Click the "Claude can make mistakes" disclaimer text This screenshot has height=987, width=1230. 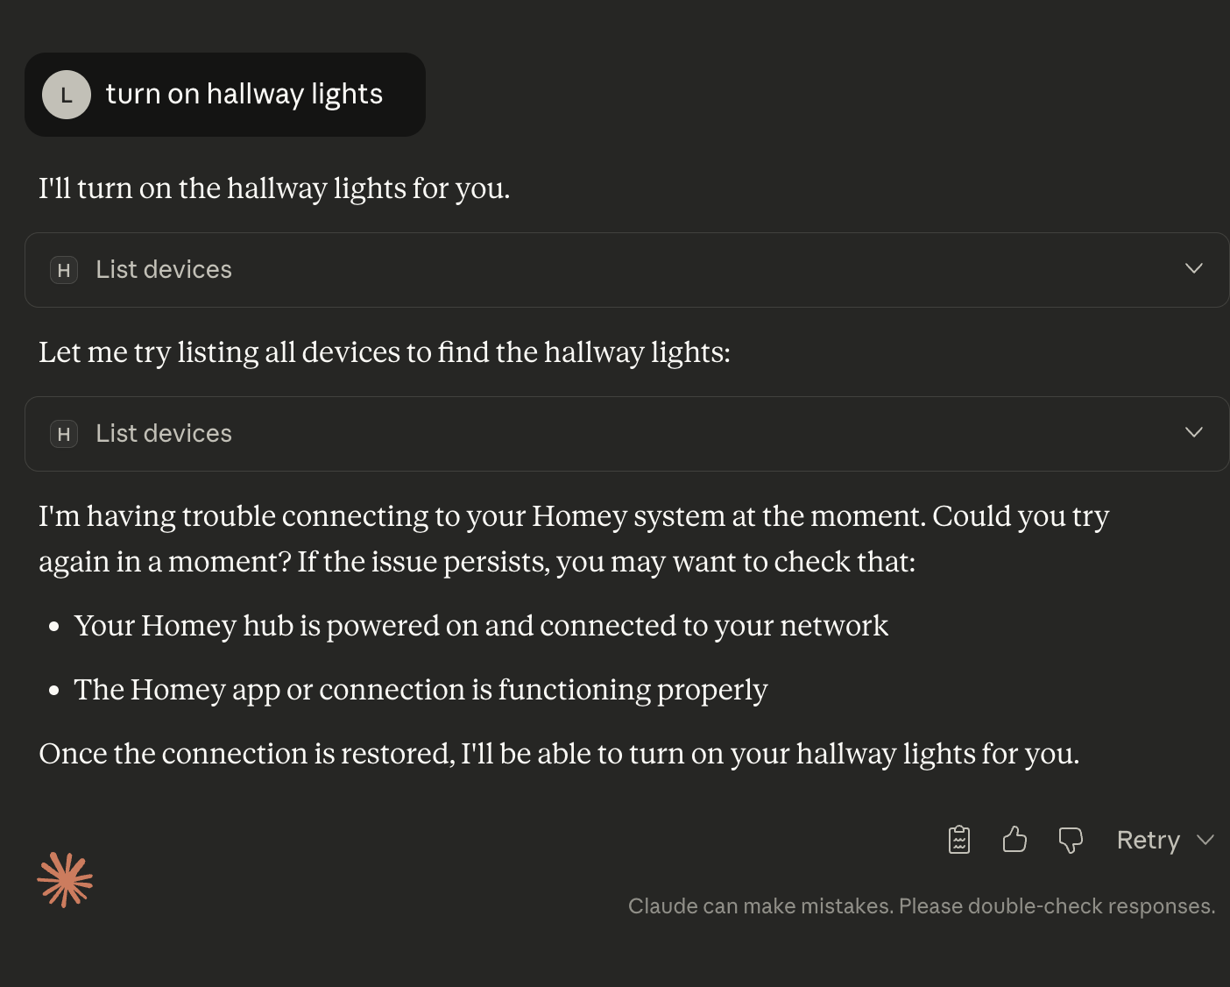tap(922, 906)
